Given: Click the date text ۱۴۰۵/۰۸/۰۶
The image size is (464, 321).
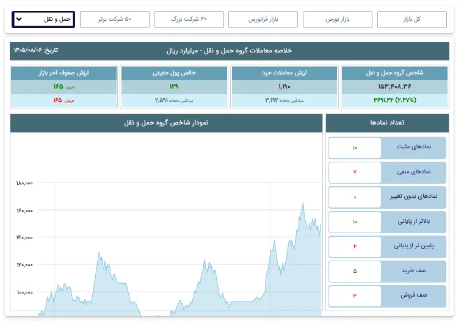Looking at the screenshot, I should coord(28,50).
